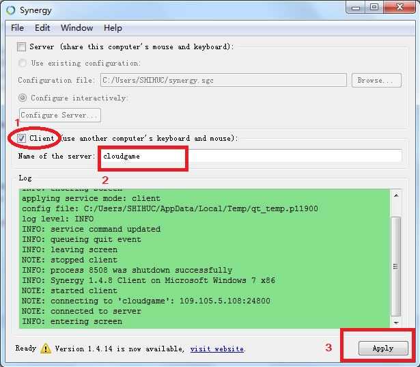Screen dimensions: 420x367
Task: Click log line mentioning process 8508 shutdown
Action: click(x=127, y=270)
